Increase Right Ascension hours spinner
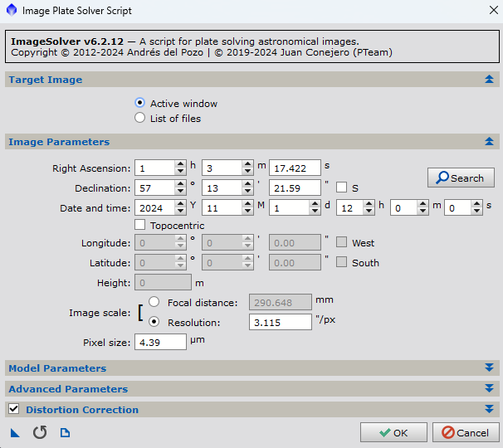Viewport: 503px width, 448px height. click(181, 164)
